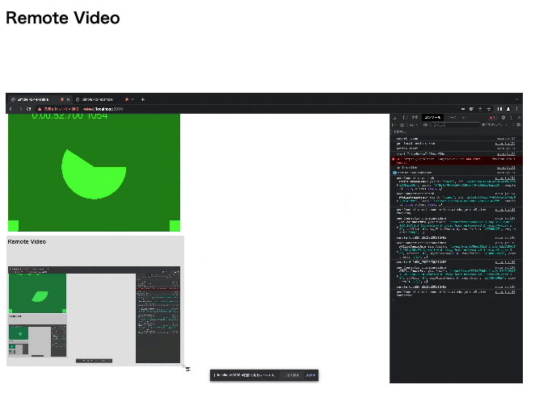Open new browser tab with plus button
Screen dimensions: 535x393
(x=142, y=99)
